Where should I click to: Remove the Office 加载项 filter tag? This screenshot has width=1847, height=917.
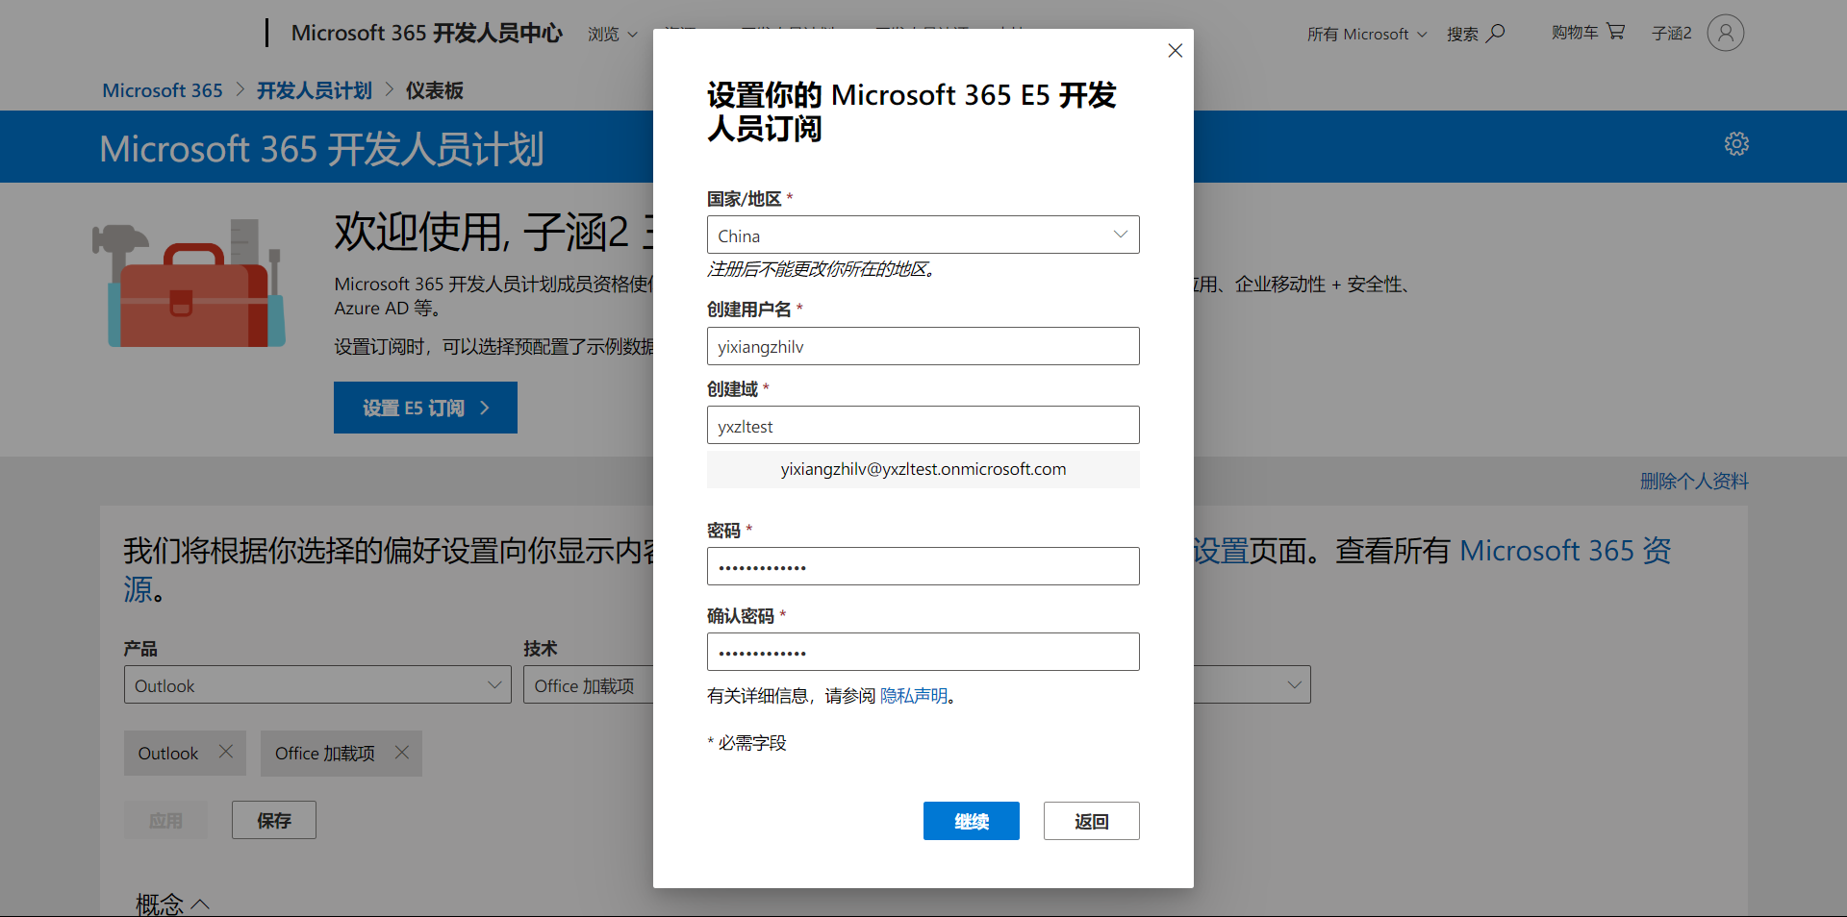(402, 753)
